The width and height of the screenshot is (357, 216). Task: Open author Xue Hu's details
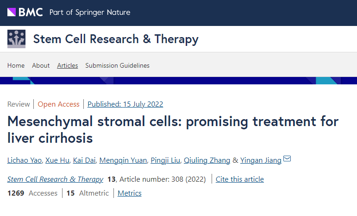57,160
